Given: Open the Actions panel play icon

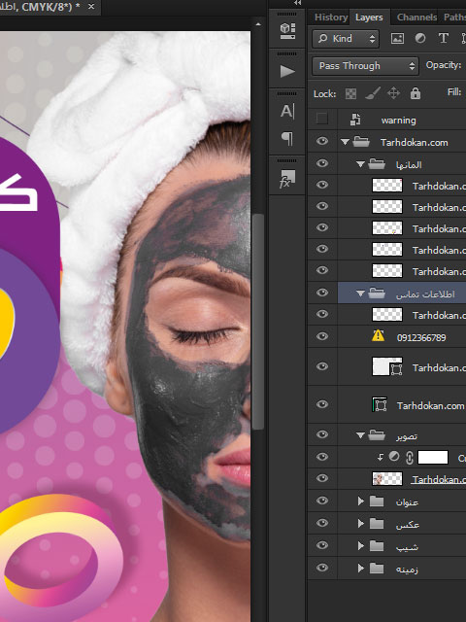Looking at the screenshot, I should (x=287, y=71).
